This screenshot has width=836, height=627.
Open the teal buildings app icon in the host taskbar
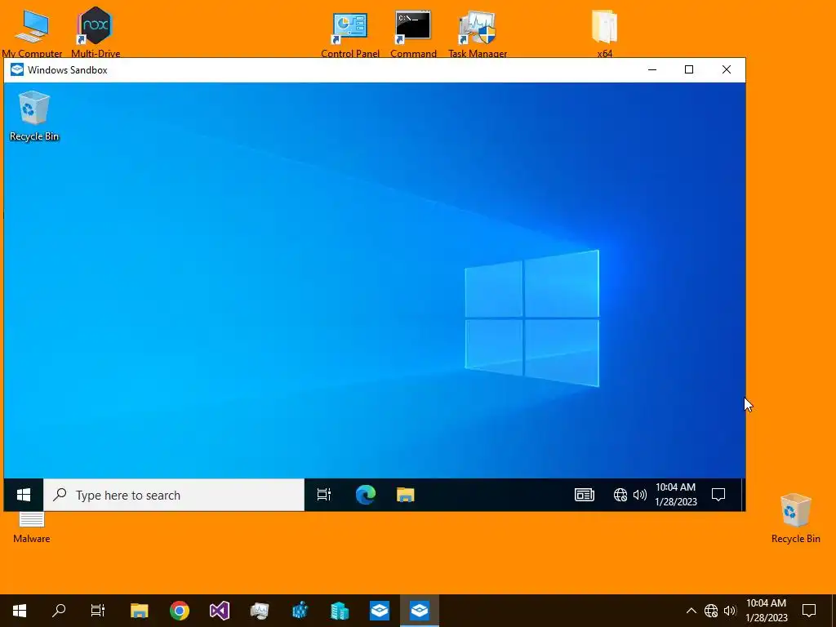pyautogui.click(x=340, y=611)
